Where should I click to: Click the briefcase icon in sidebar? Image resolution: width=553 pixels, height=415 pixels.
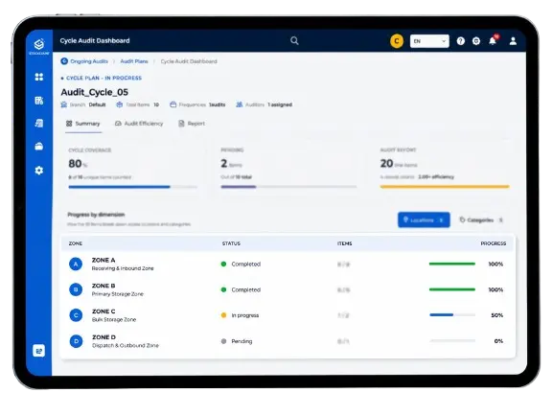coord(39,147)
